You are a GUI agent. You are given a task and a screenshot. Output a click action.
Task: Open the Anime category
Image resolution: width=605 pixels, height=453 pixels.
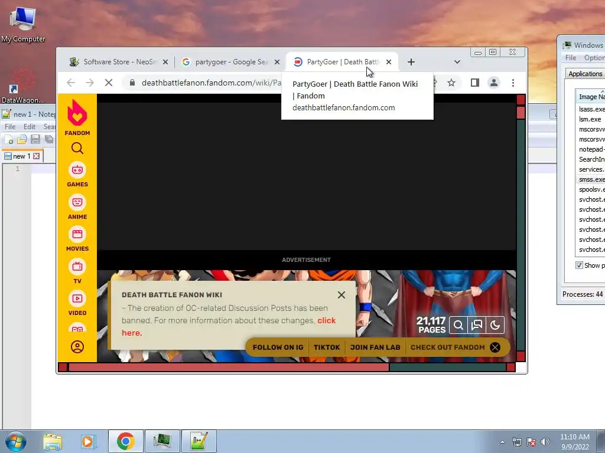pos(77,207)
